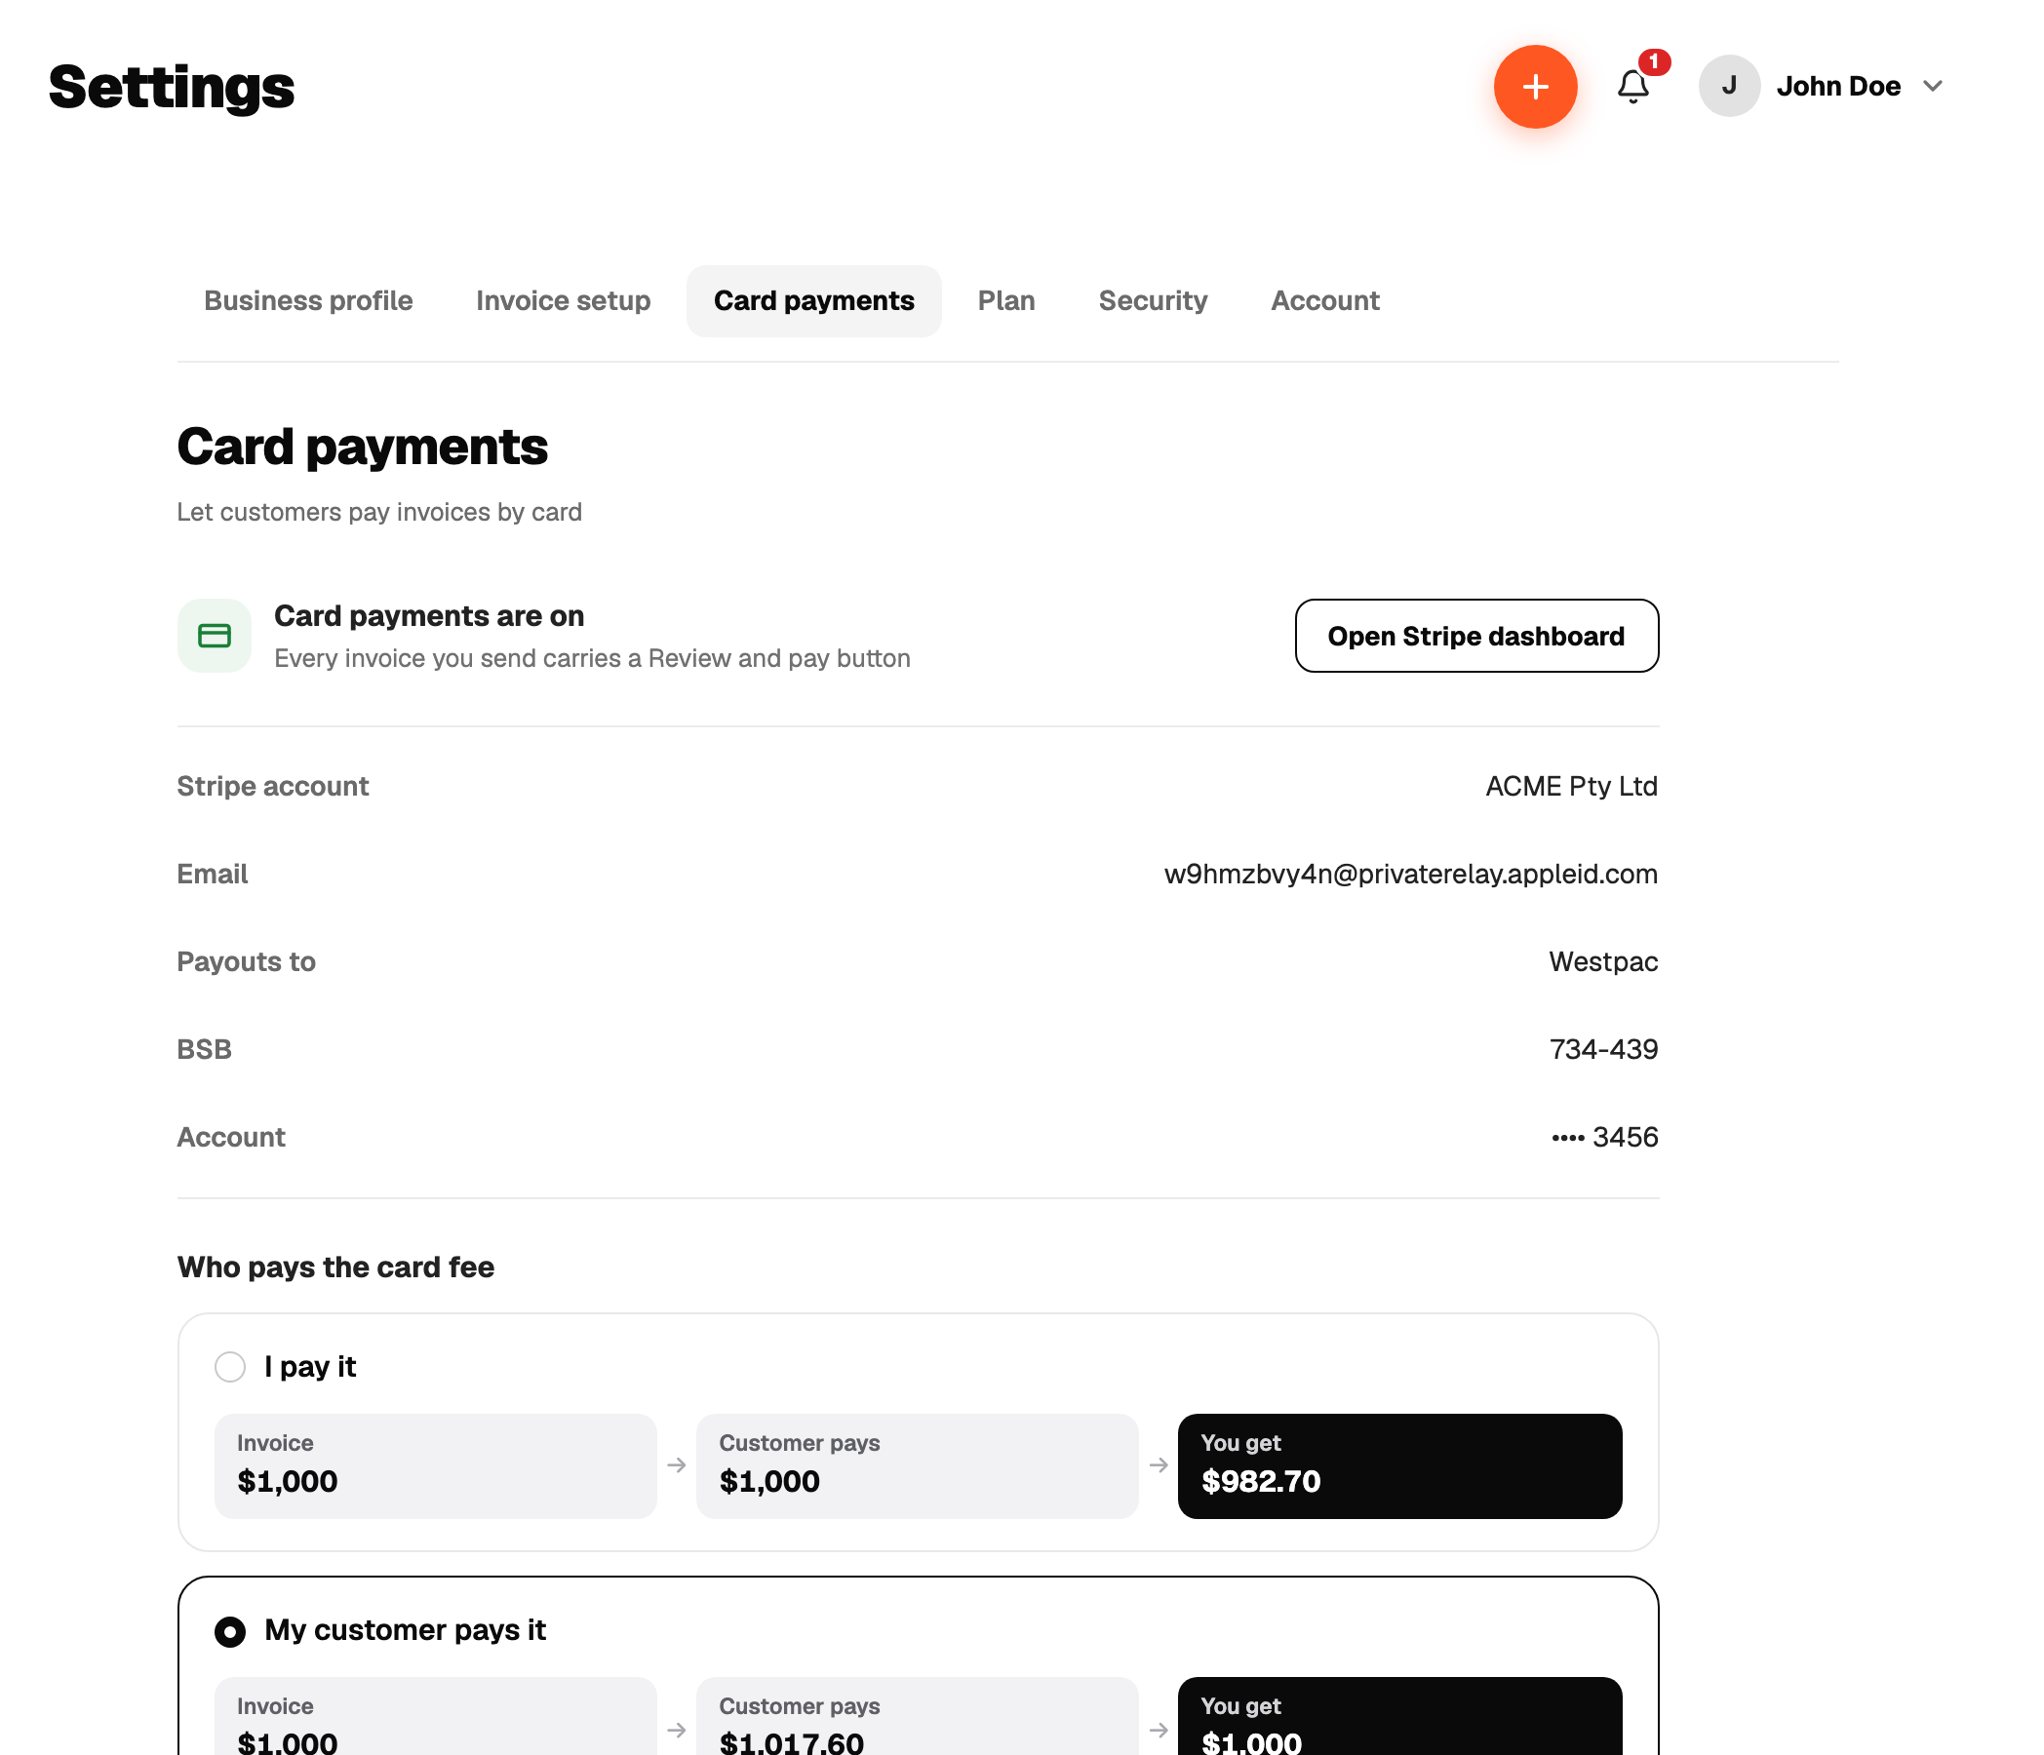Click the masked account number ending 3456

(x=1605, y=1138)
